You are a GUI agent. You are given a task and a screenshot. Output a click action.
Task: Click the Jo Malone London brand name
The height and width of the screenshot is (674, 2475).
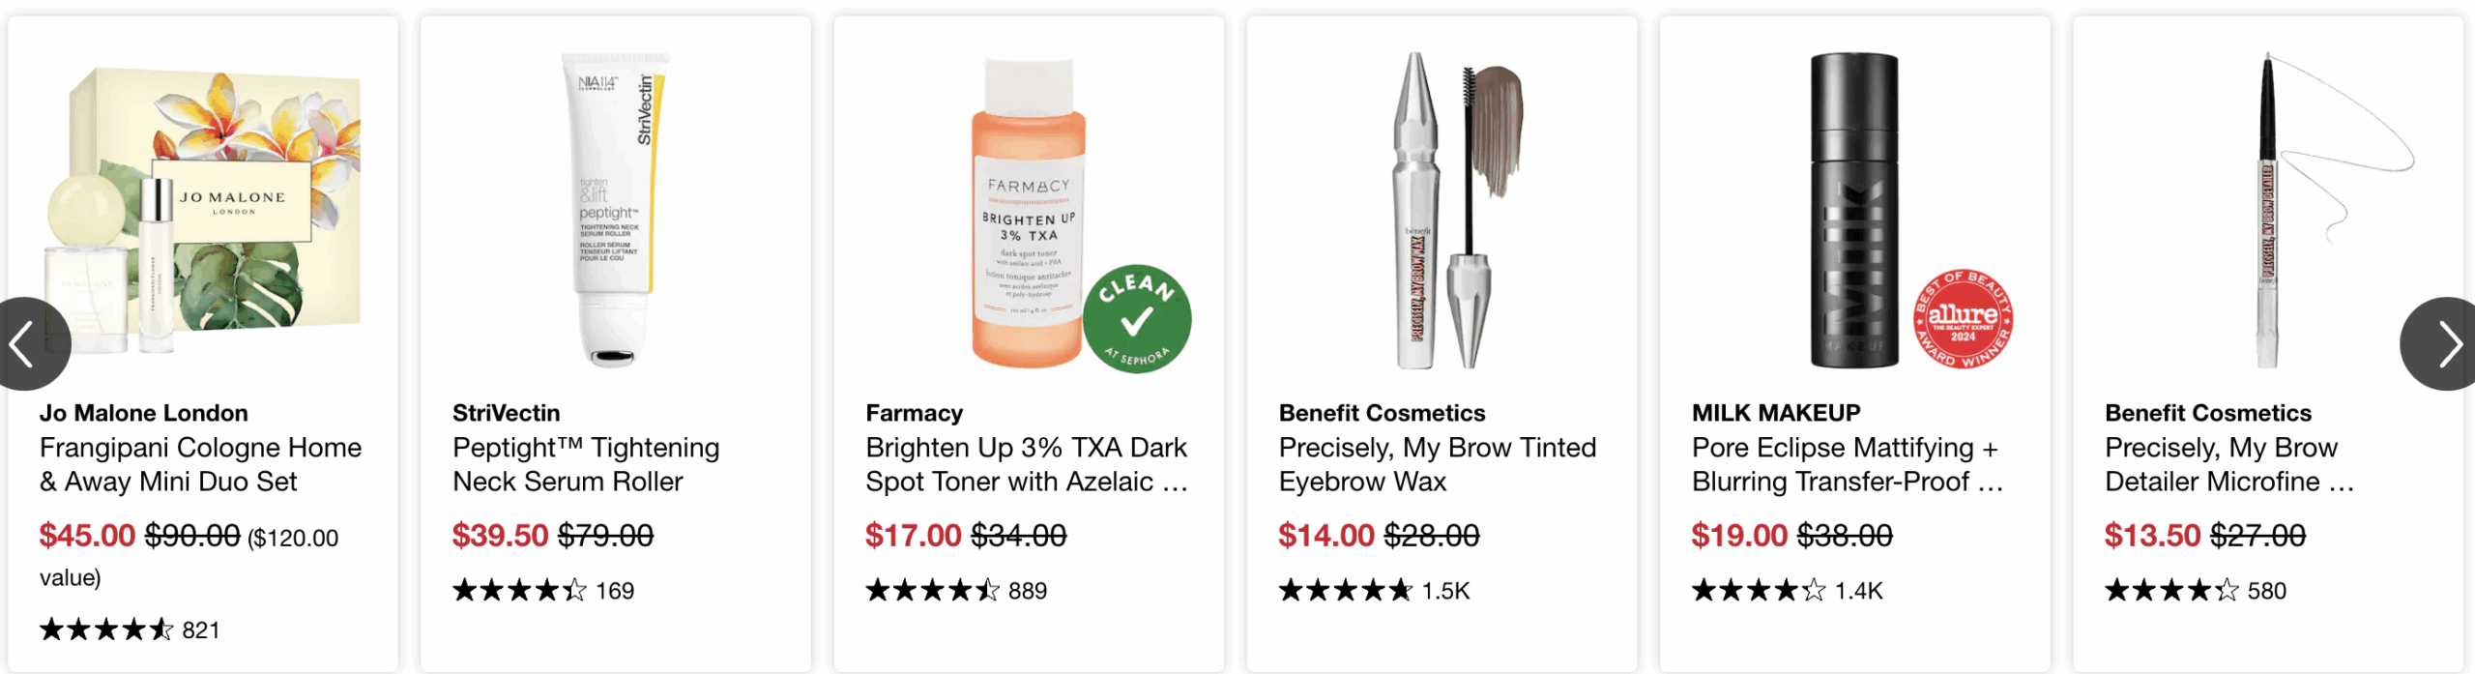point(144,413)
